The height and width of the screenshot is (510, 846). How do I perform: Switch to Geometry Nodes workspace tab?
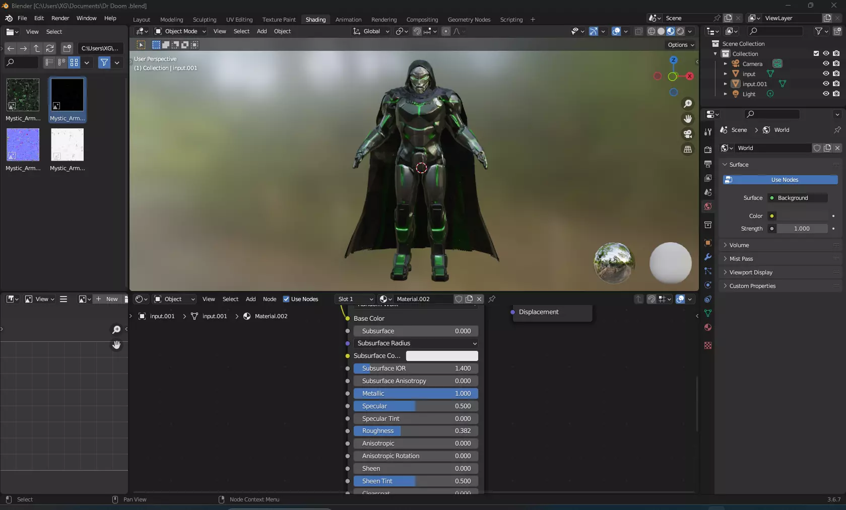[x=469, y=20]
